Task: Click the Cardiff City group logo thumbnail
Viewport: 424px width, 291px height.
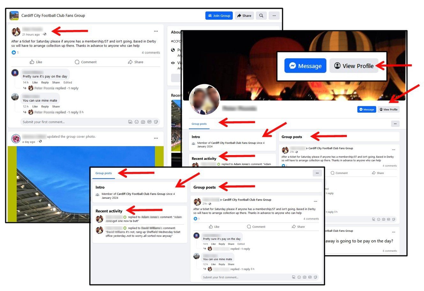Action: [x=14, y=15]
